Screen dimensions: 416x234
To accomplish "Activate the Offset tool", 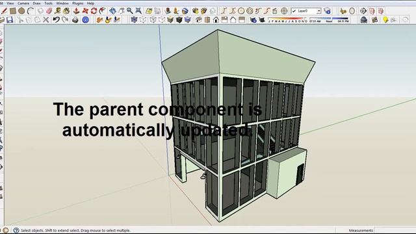I will tap(102, 11).
